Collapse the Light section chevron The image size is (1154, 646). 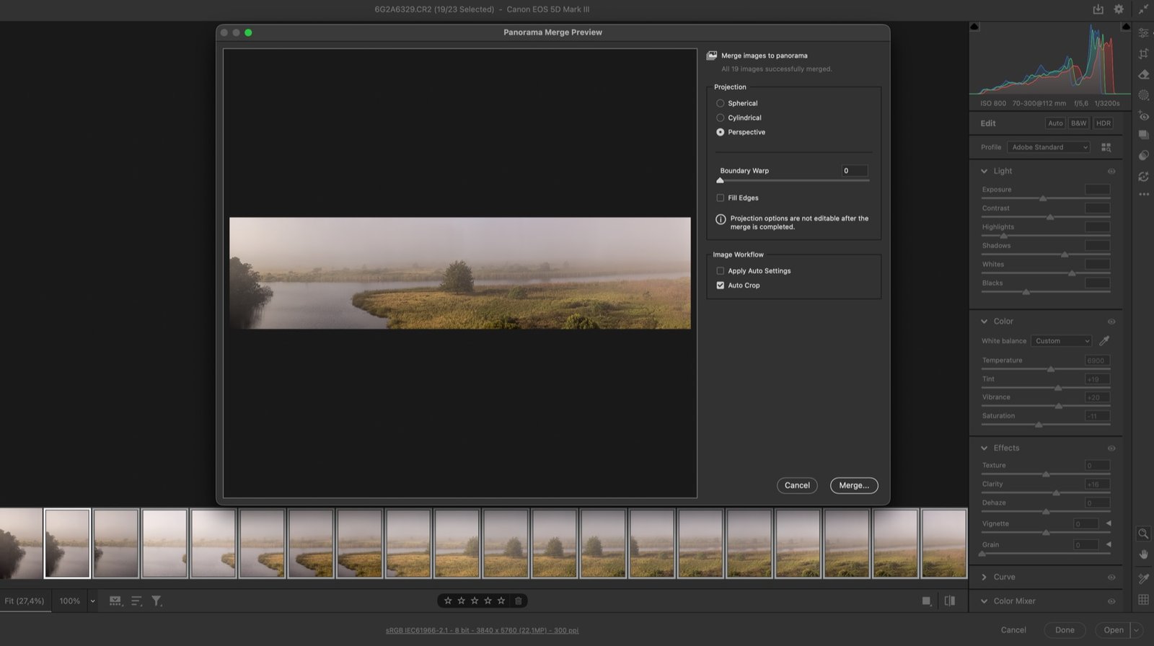click(984, 171)
